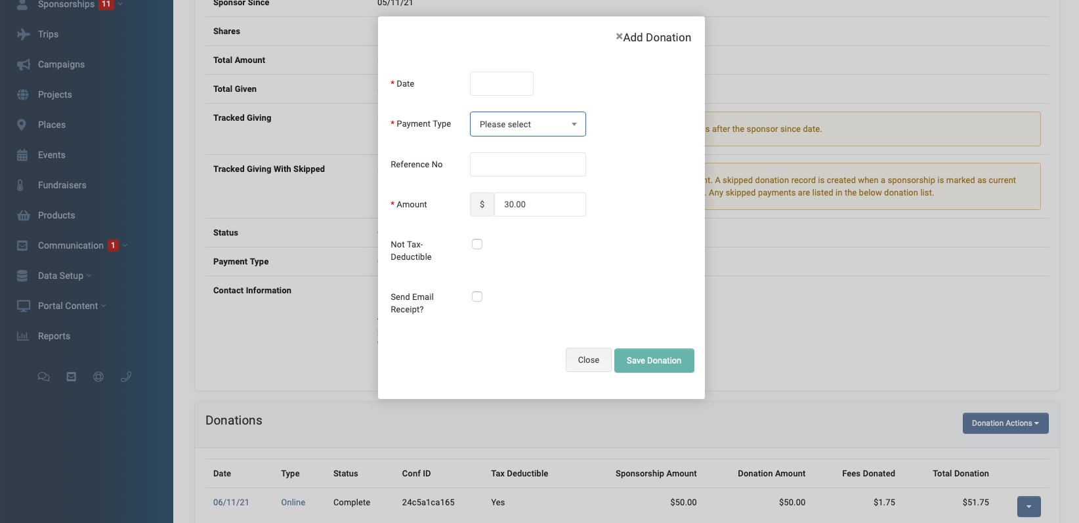Click the Events calendar icon
The image size is (1079, 523).
point(22,155)
